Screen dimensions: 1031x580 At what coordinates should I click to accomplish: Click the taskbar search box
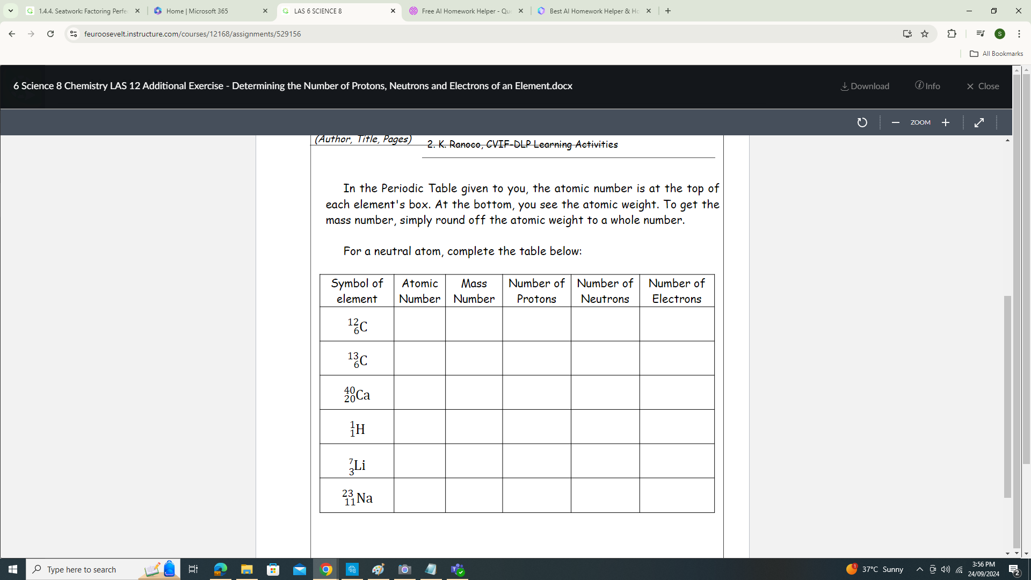coord(103,569)
